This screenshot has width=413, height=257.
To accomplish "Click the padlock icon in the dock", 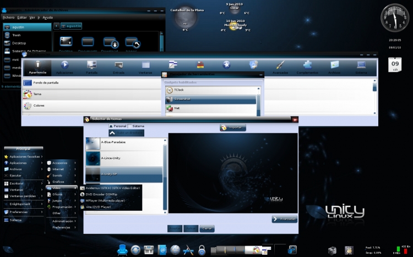I will click(x=202, y=250).
